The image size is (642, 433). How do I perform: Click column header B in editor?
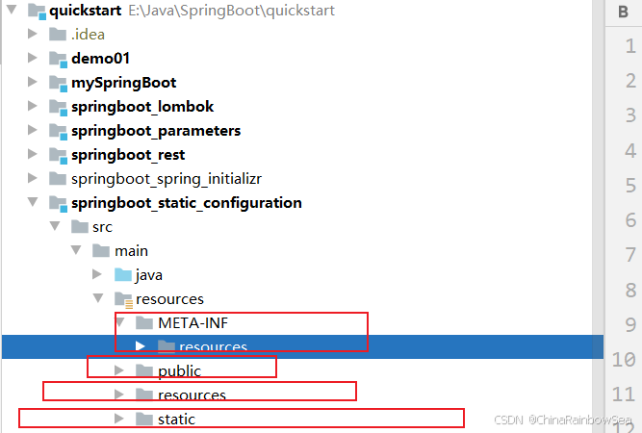(x=624, y=13)
